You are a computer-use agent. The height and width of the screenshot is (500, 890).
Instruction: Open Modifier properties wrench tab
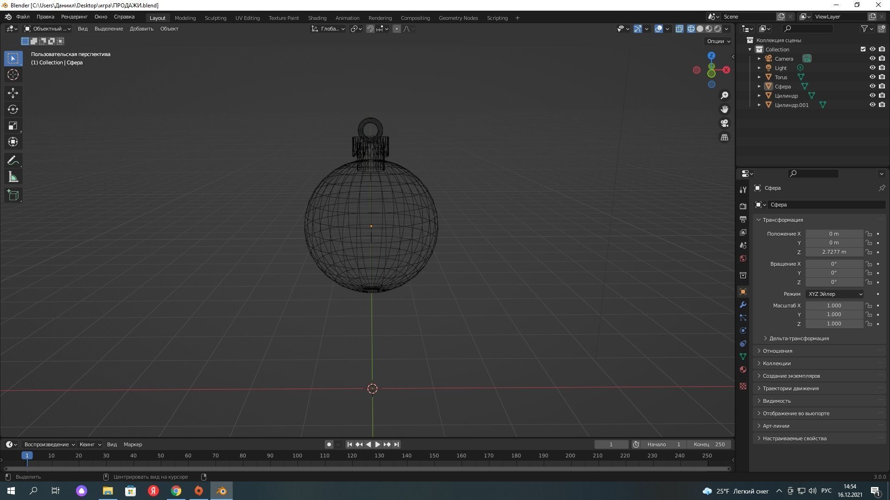(743, 305)
